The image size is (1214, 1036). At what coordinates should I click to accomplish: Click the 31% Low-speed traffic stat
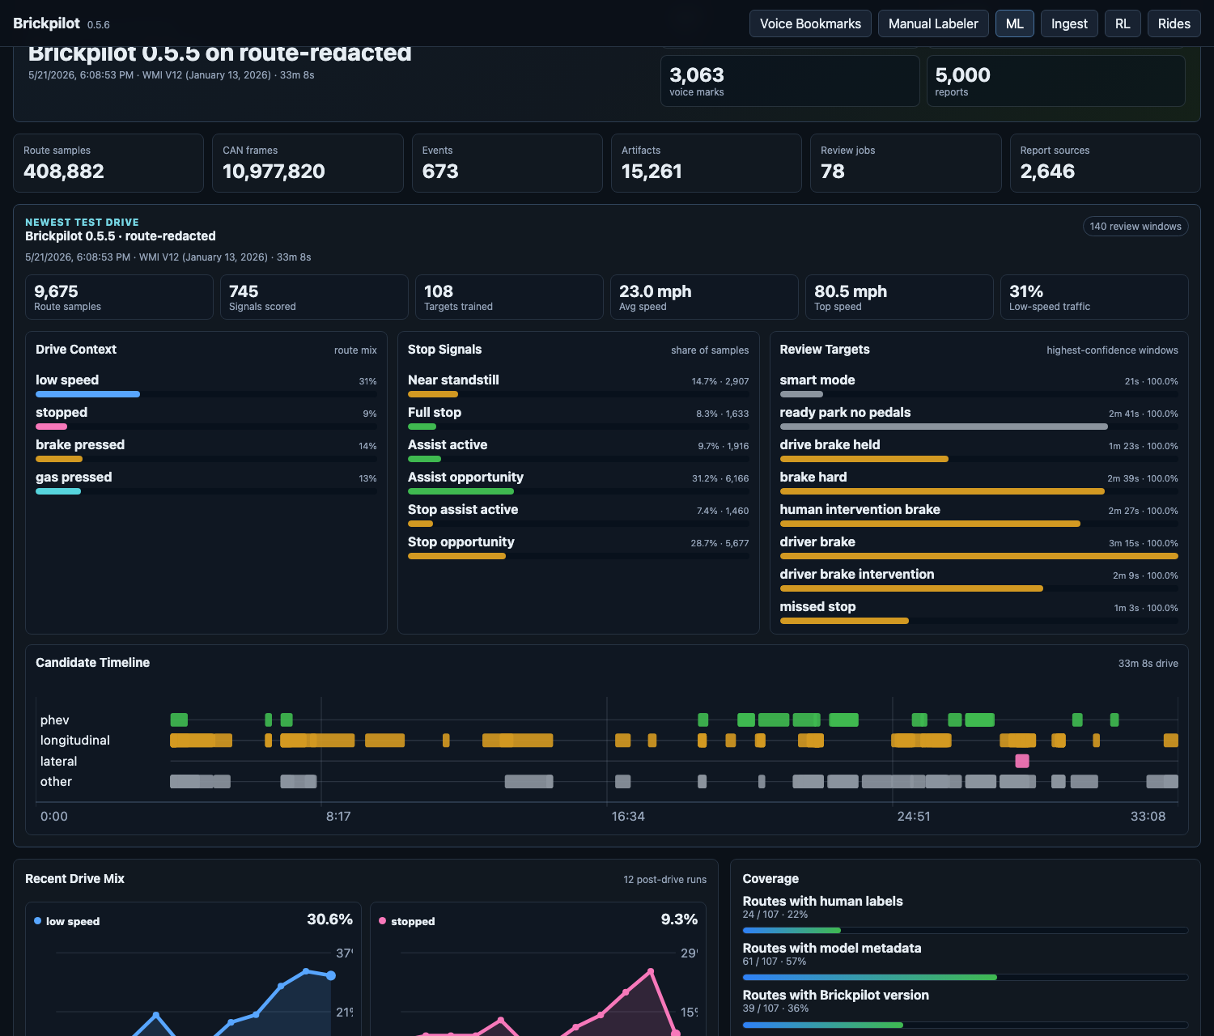click(x=1094, y=297)
